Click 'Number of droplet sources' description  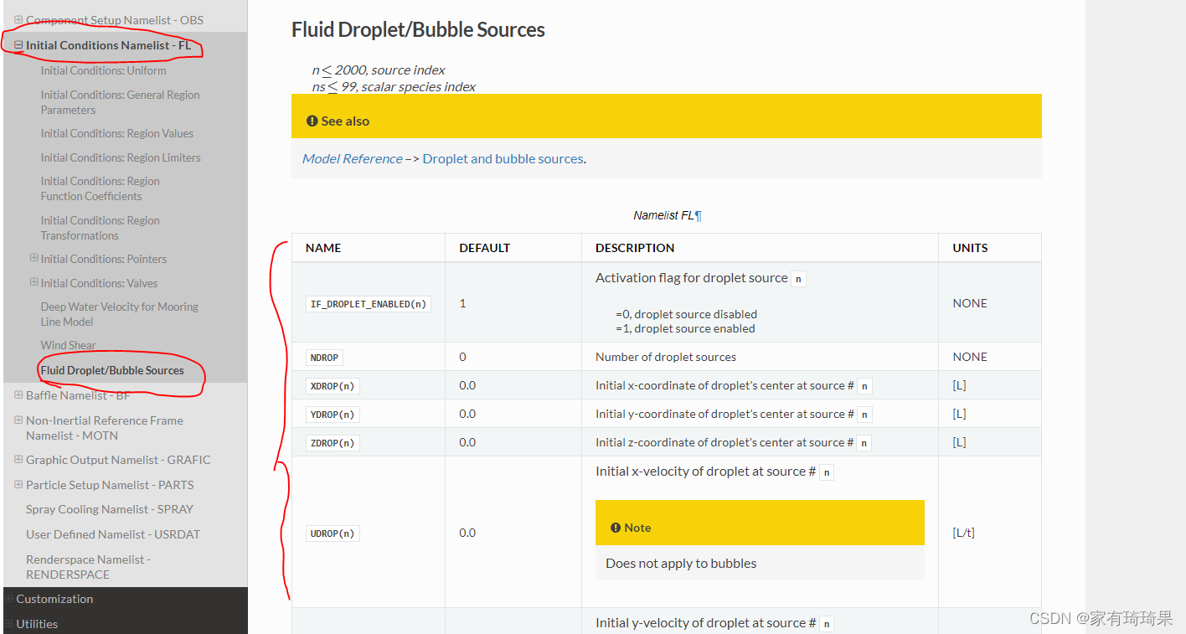(x=666, y=357)
